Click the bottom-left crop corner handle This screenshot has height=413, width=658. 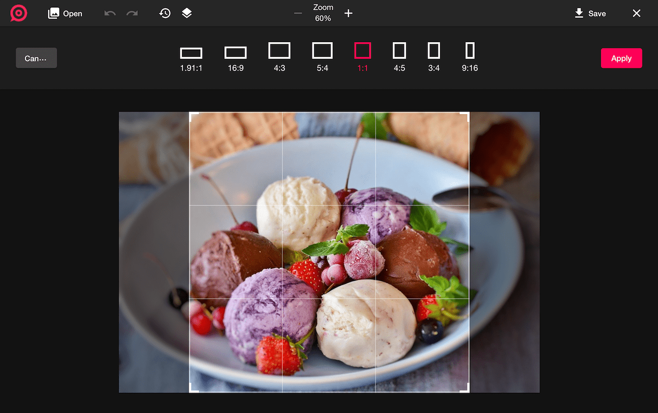click(194, 388)
